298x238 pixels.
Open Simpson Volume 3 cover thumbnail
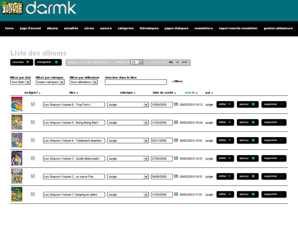17,158
